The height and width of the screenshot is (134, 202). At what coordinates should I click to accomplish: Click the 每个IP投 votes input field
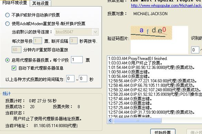pyautogui.click(x=77, y=60)
